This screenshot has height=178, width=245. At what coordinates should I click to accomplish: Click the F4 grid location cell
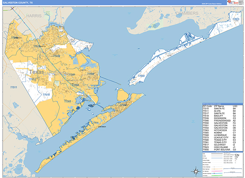pos(234,123)
